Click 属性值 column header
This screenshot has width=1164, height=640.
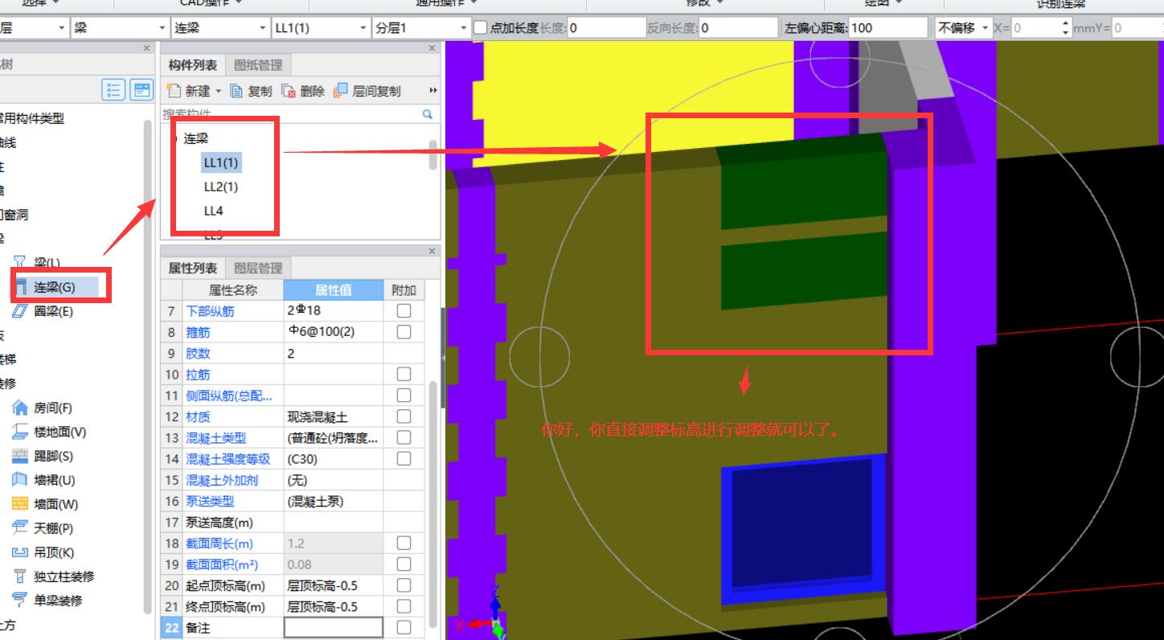(x=333, y=289)
